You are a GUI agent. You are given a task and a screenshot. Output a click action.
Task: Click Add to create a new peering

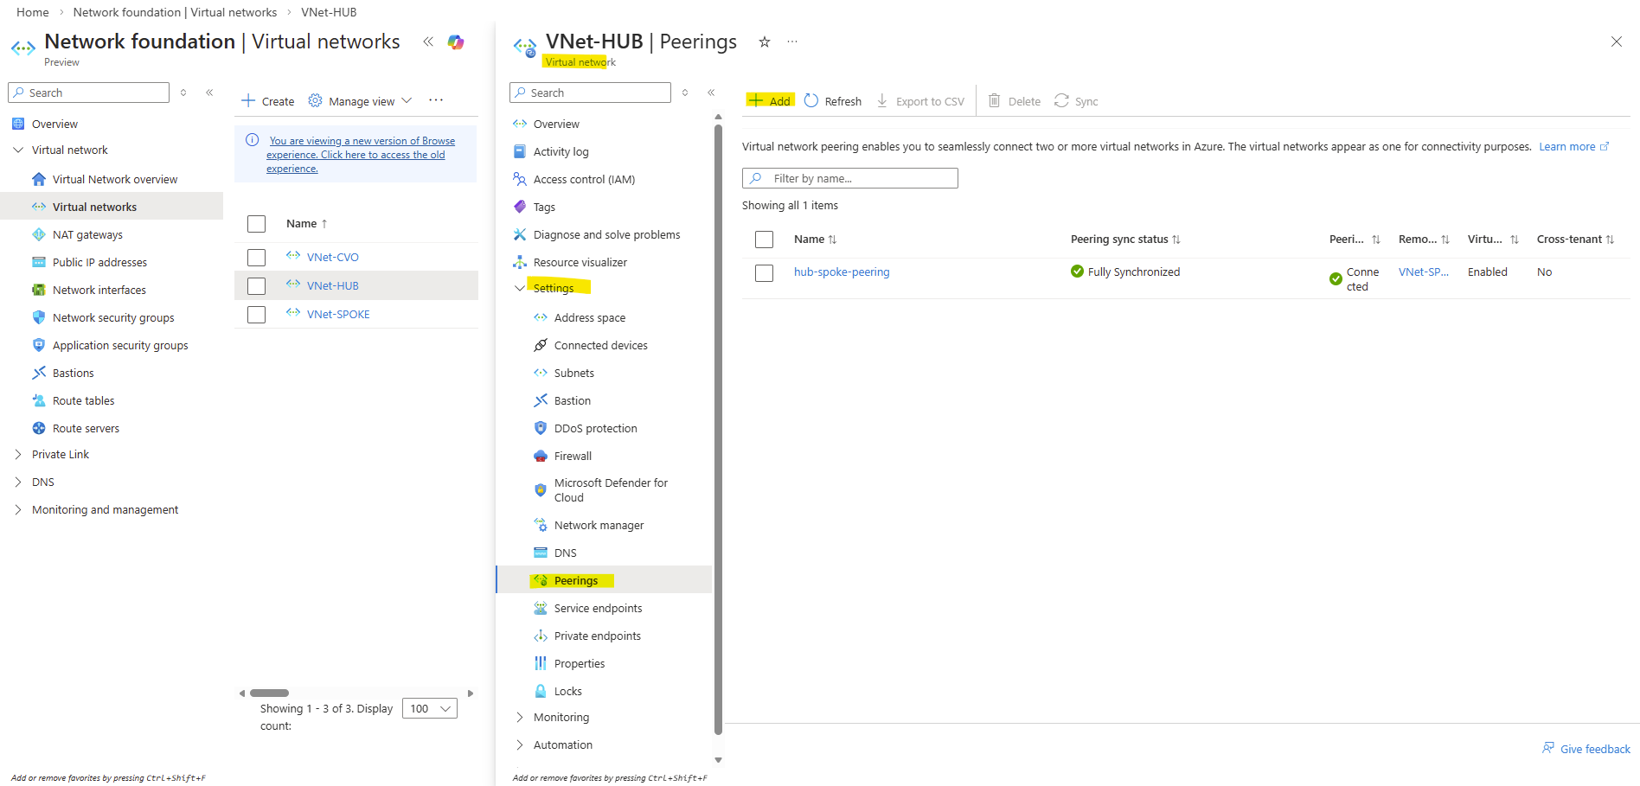click(x=770, y=101)
